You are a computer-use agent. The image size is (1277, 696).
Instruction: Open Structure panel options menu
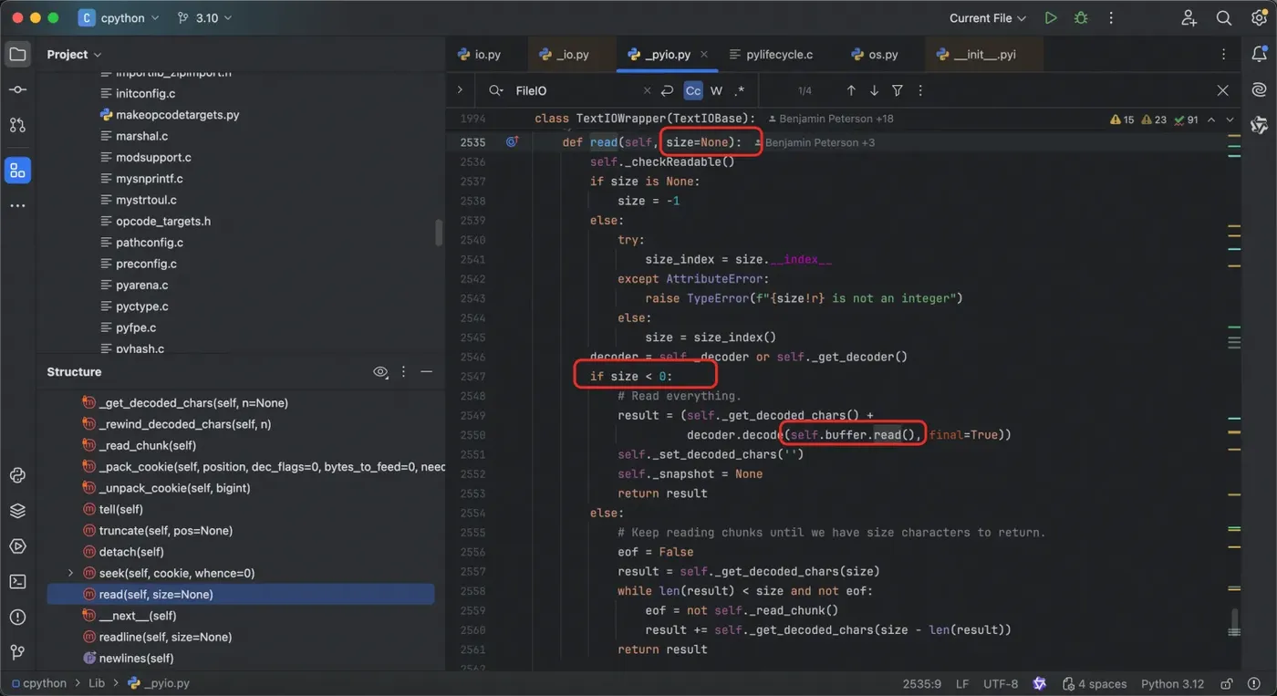pyautogui.click(x=403, y=372)
